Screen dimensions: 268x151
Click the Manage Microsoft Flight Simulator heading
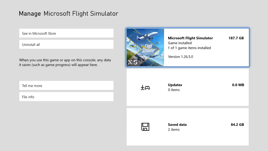coord(68,14)
